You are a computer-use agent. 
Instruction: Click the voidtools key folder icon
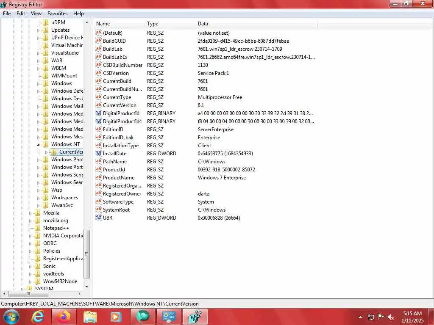point(38,274)
